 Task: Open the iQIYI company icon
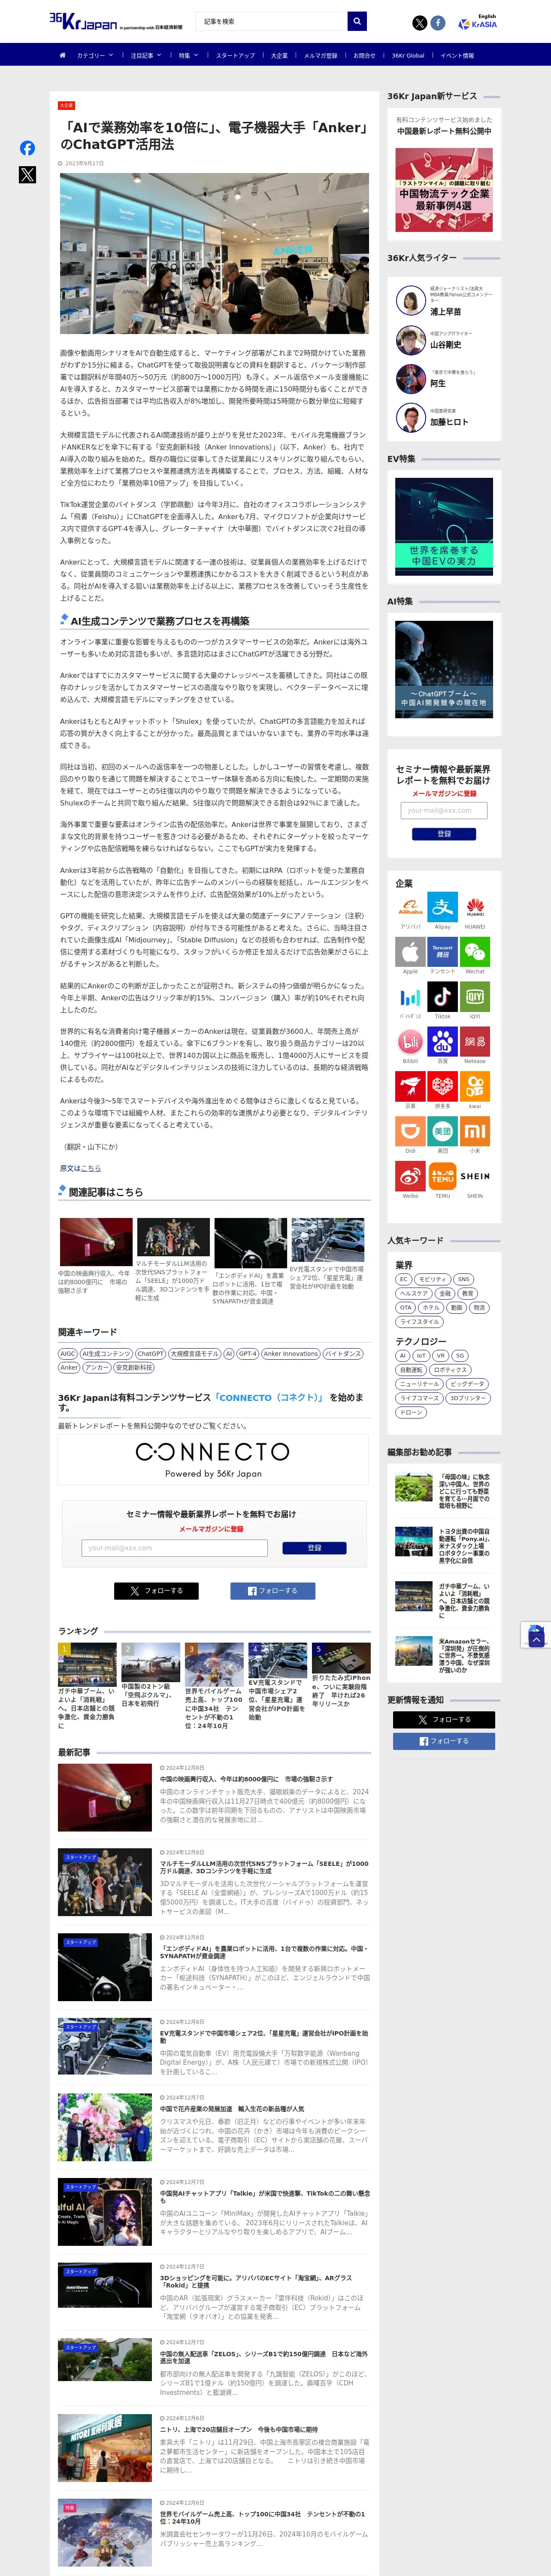tap(475, 997)
